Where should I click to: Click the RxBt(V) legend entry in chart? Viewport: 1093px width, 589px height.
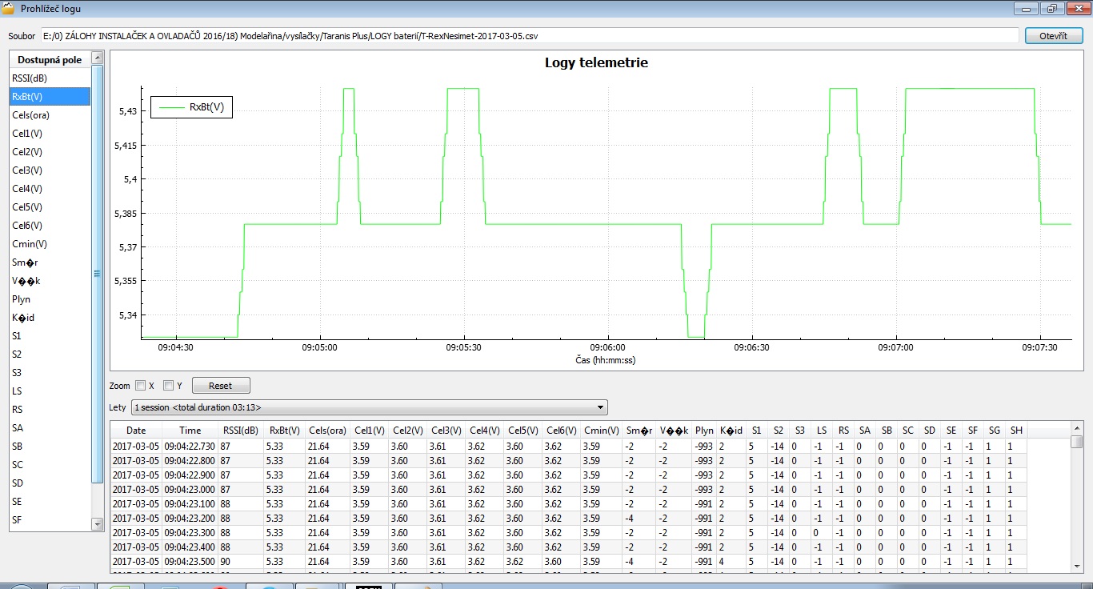point(193,106)
